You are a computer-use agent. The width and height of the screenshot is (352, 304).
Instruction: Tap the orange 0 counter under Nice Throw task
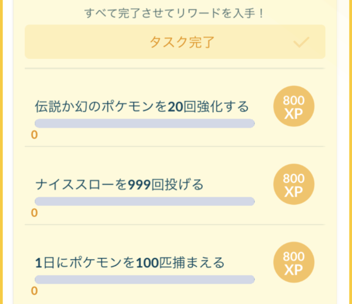click(x=34, y=213)
